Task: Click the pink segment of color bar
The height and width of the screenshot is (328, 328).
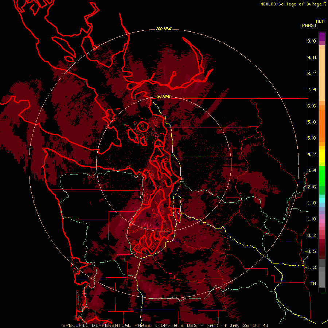Action: point(322,221)
